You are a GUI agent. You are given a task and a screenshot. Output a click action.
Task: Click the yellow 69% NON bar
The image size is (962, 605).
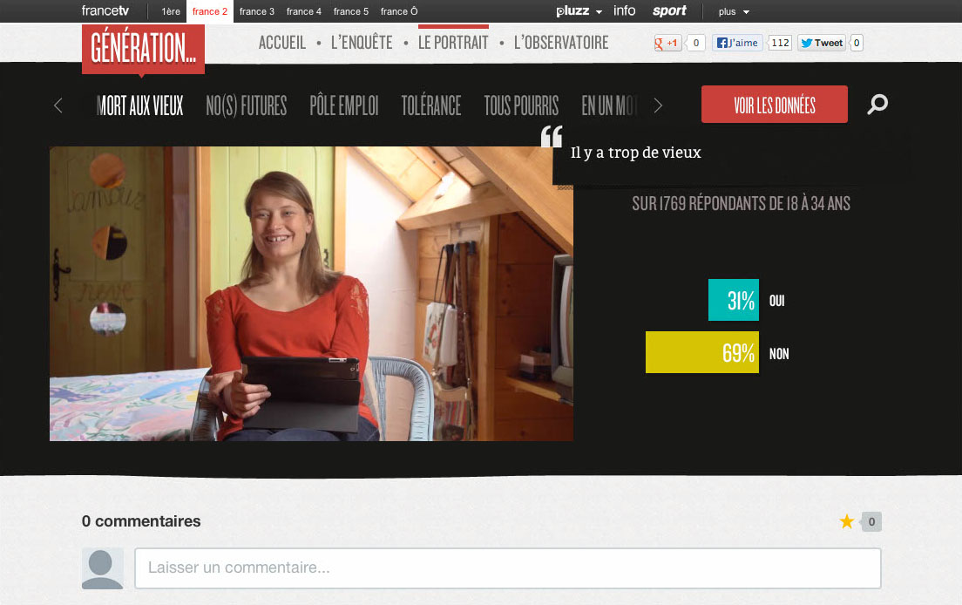tap(702, 352)
